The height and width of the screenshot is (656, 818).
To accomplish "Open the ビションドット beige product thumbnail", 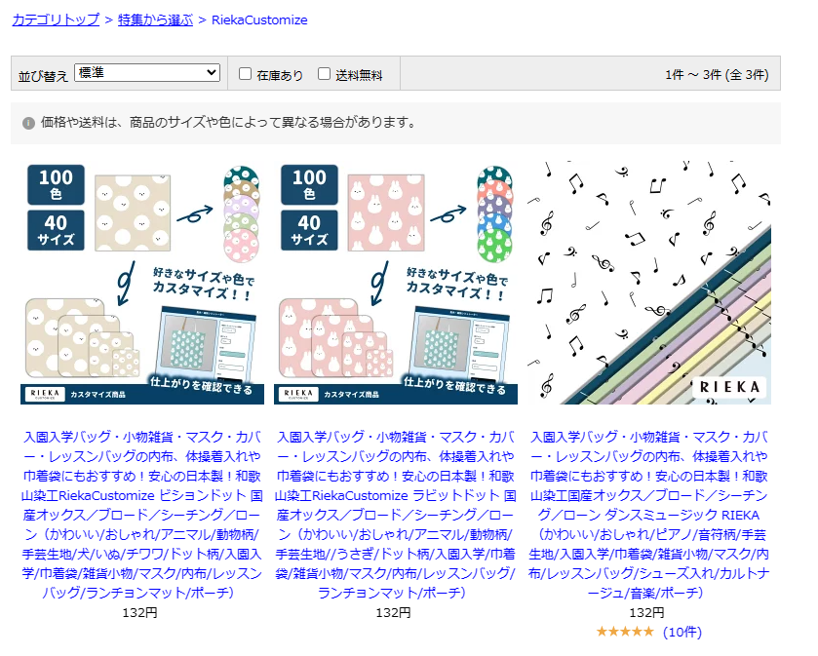I will (142, 282).
